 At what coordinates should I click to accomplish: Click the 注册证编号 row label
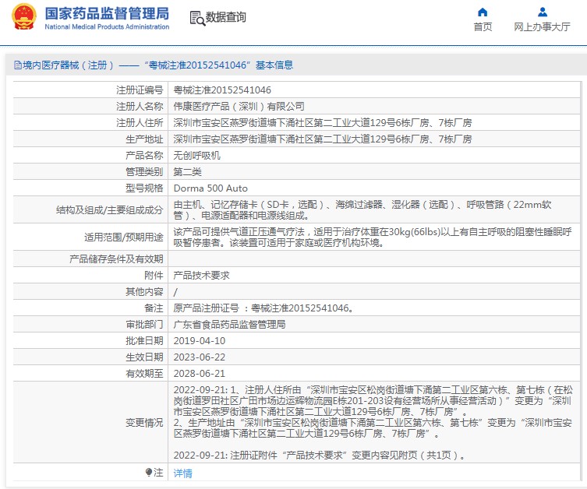click(x=140, y=90)
